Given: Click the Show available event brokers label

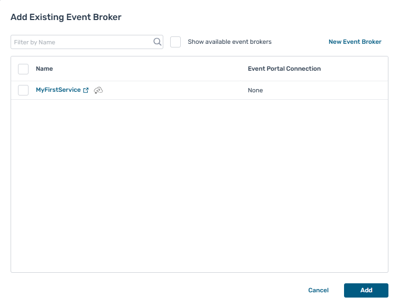Looking at the screenshot, I should (229, 42).
